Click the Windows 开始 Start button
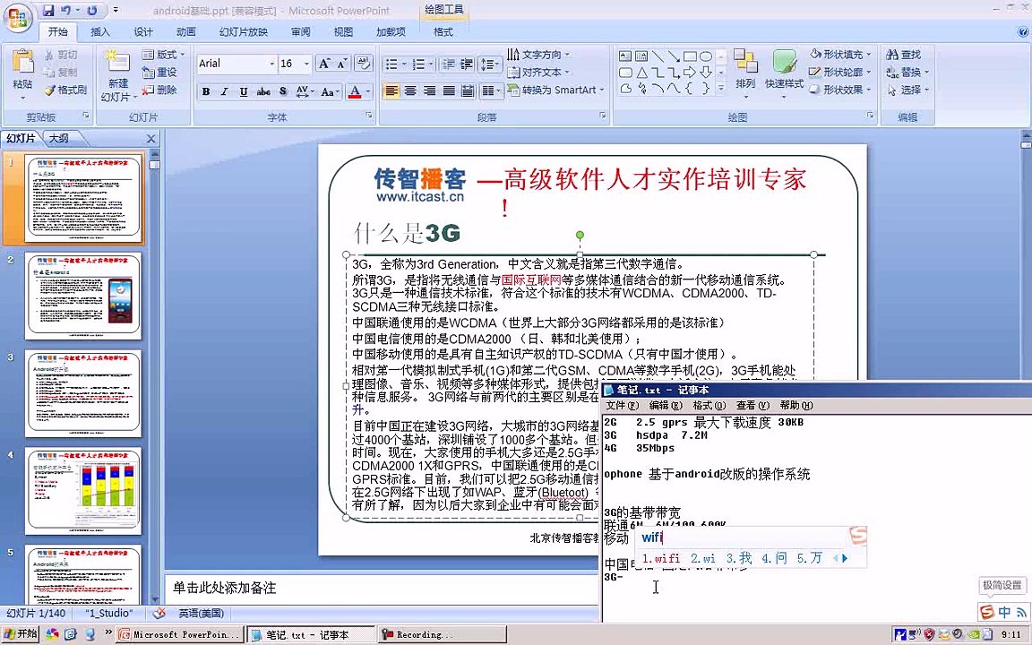 [x=20, y=634]
